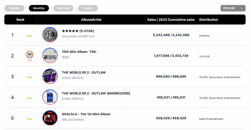Open the OUTLAW MINIRECORD album cover
The image size is (251, 130).
click(x=50, y=97)
